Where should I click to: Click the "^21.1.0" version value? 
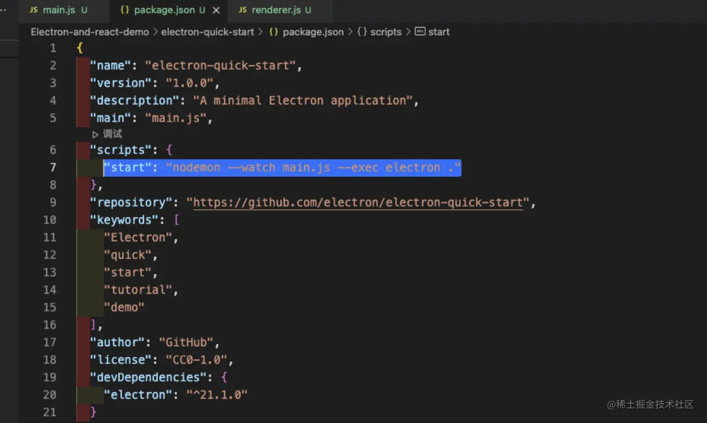coord(217,394)
